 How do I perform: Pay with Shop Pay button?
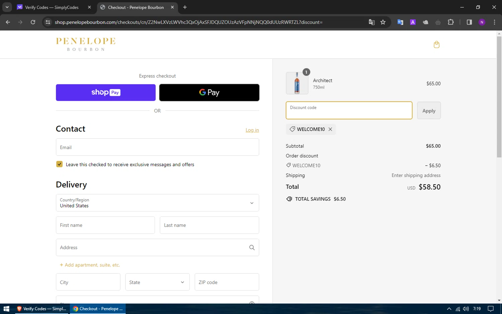point(106,92)
